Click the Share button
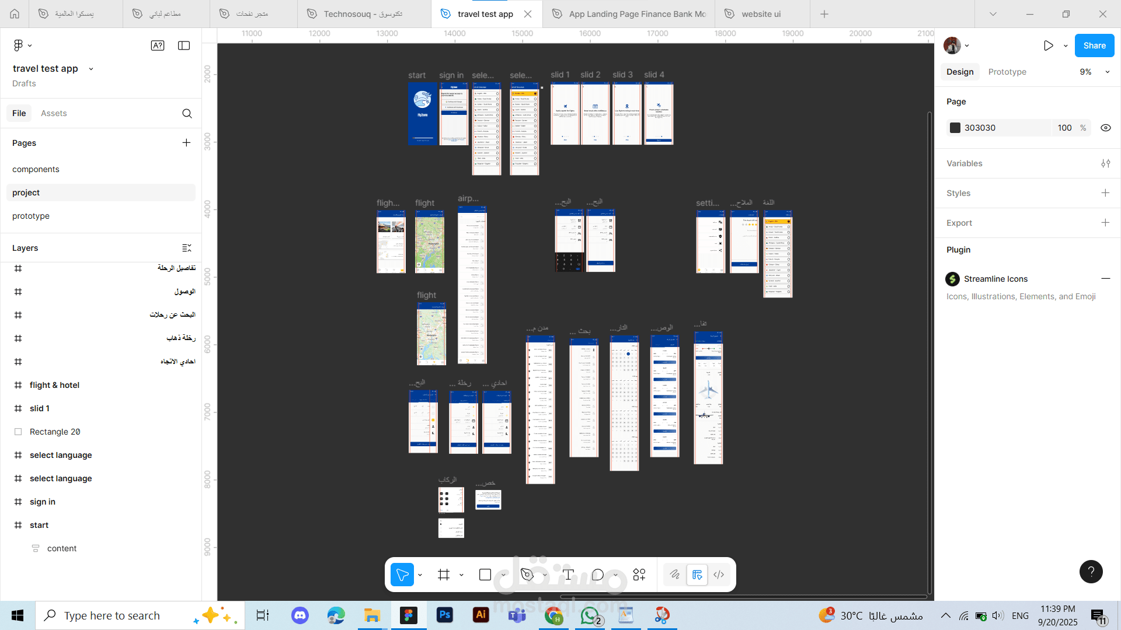Screen dimensions: 1121x630 point(1094,45)
